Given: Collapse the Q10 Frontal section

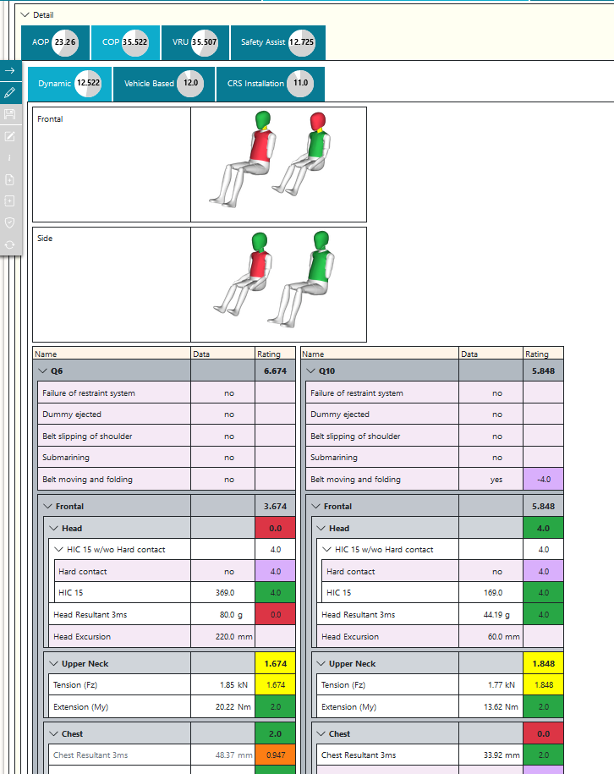Looking at the screenshot, I should point(316,507).
